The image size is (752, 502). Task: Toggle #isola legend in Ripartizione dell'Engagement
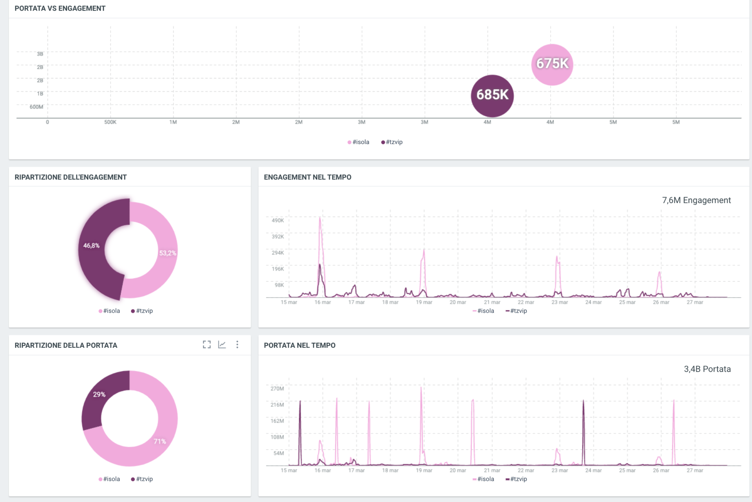pyautogui.click(x=109, y=311)
